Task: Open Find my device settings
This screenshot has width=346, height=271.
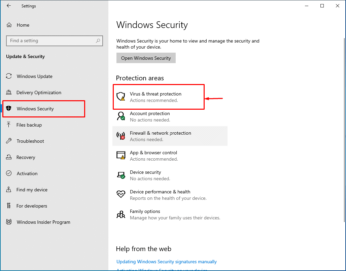Action: pyautogui.click(x=32, y=190)
